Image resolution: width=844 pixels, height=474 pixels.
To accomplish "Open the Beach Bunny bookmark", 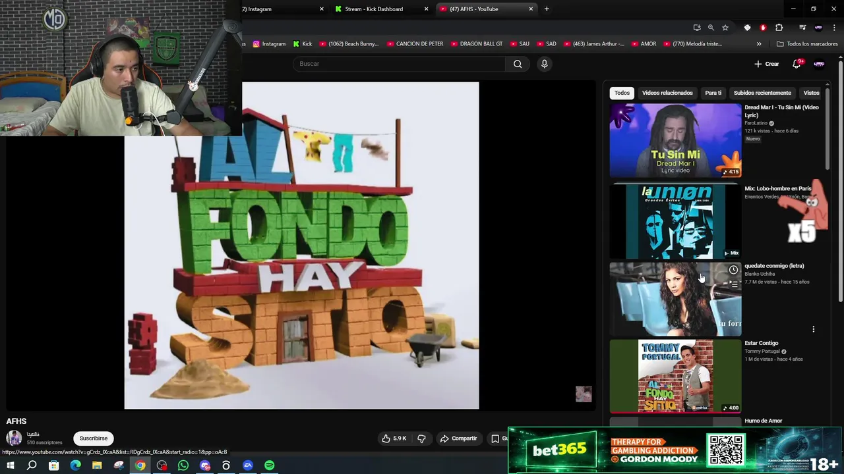I will 349,44.
